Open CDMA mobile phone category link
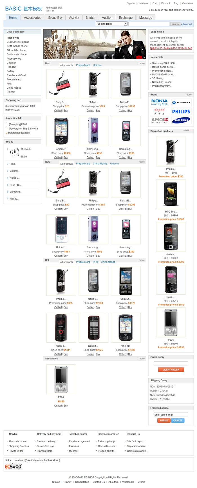This screenshot has width=197, height=488. [18, 42]
